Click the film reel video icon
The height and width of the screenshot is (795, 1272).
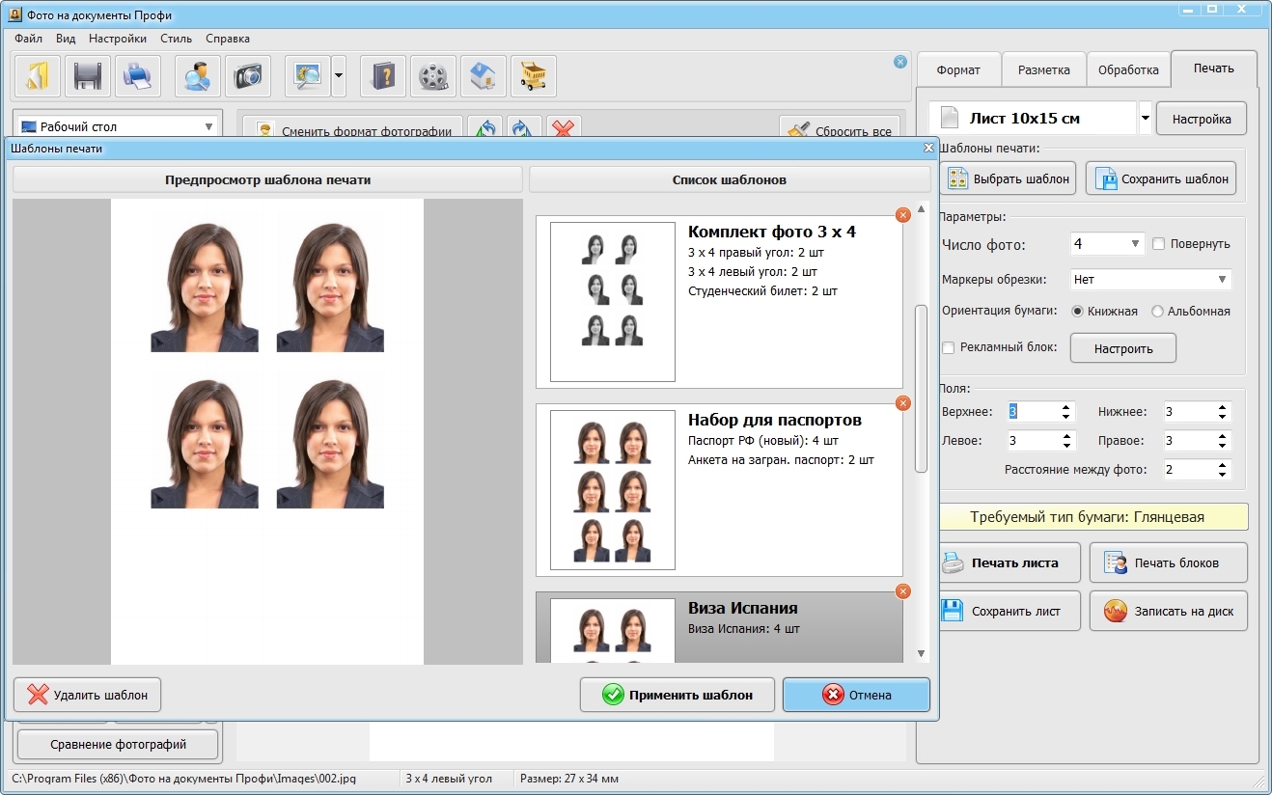433,76
